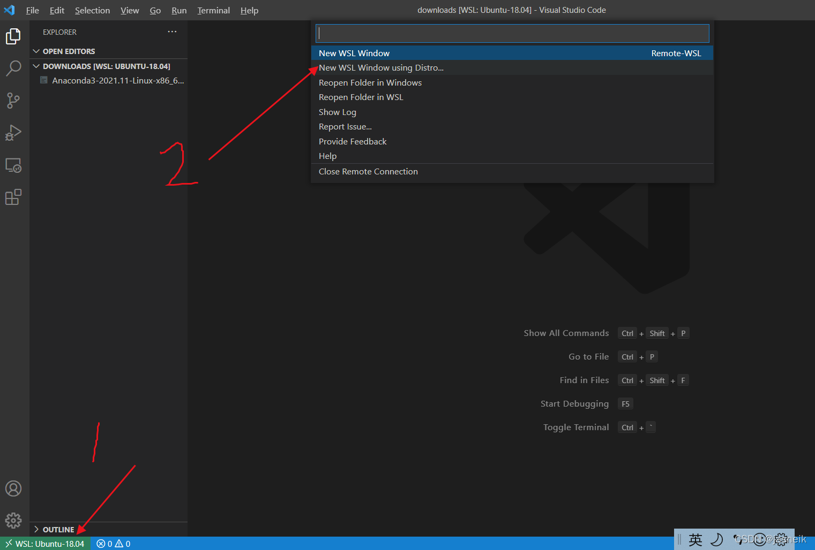Screen dimensions: 815x550
Task: Open the File menu
Action: click(33, 10)
